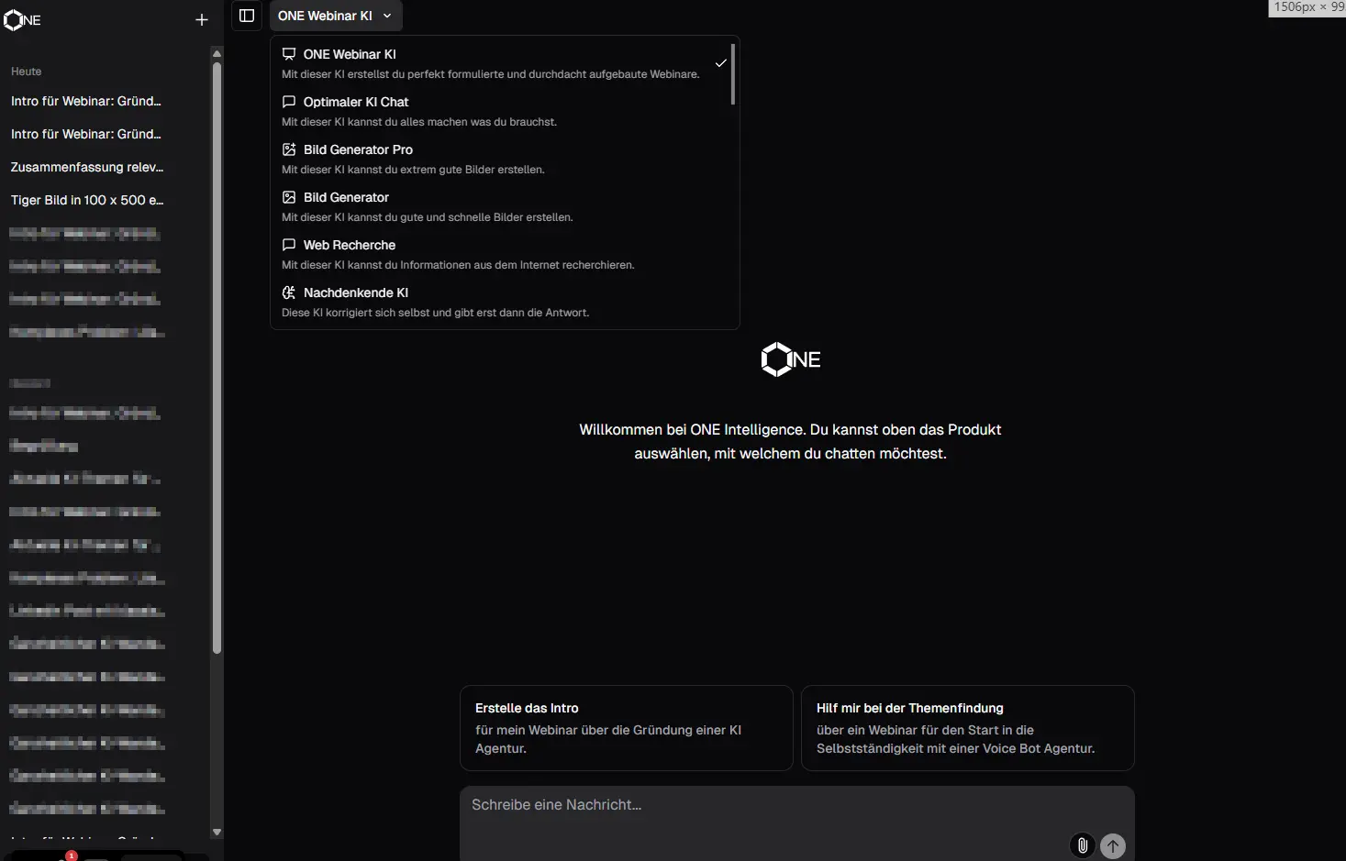Screen dimensions: 1346x861
Task: Toggle the sidebar panel icon
Action: (247, 16)
